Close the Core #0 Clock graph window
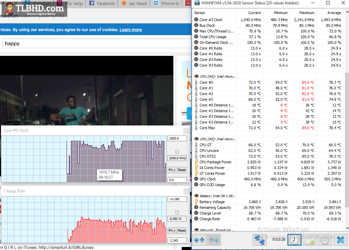Image resolution: width=349 pixels, height=250 pixels. pyautogui.click(x=186, y=131)
